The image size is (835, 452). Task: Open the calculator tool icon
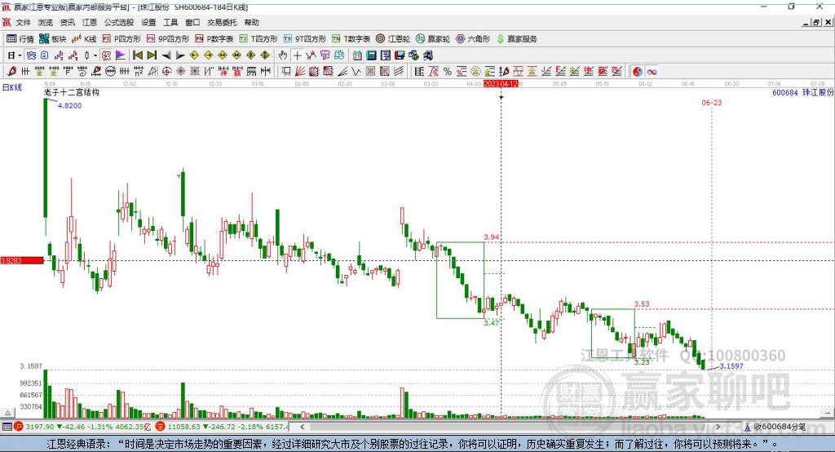point(371,55)
